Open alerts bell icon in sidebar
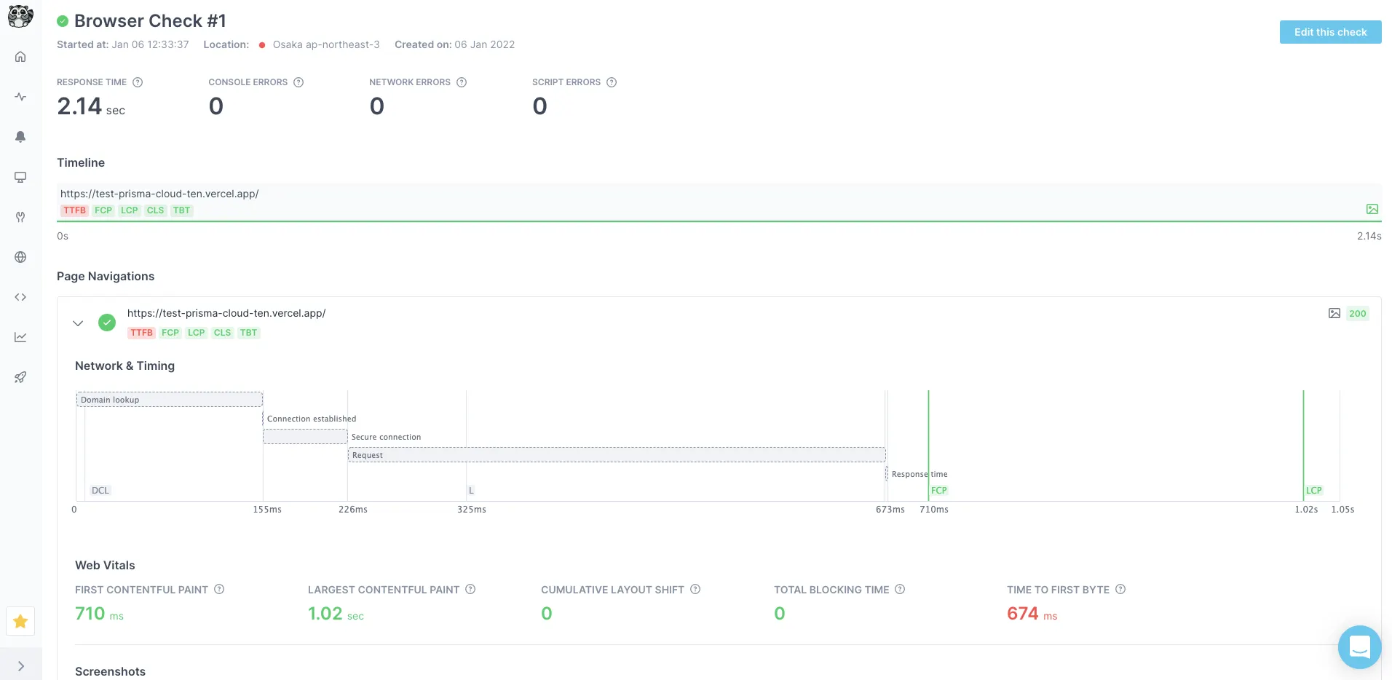 pyautogui.click(x=20, y=137)
